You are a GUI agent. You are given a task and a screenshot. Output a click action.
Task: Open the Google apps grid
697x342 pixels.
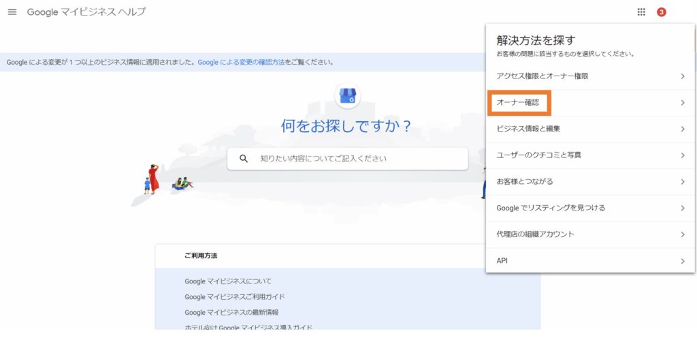click(x=641, y=12)
